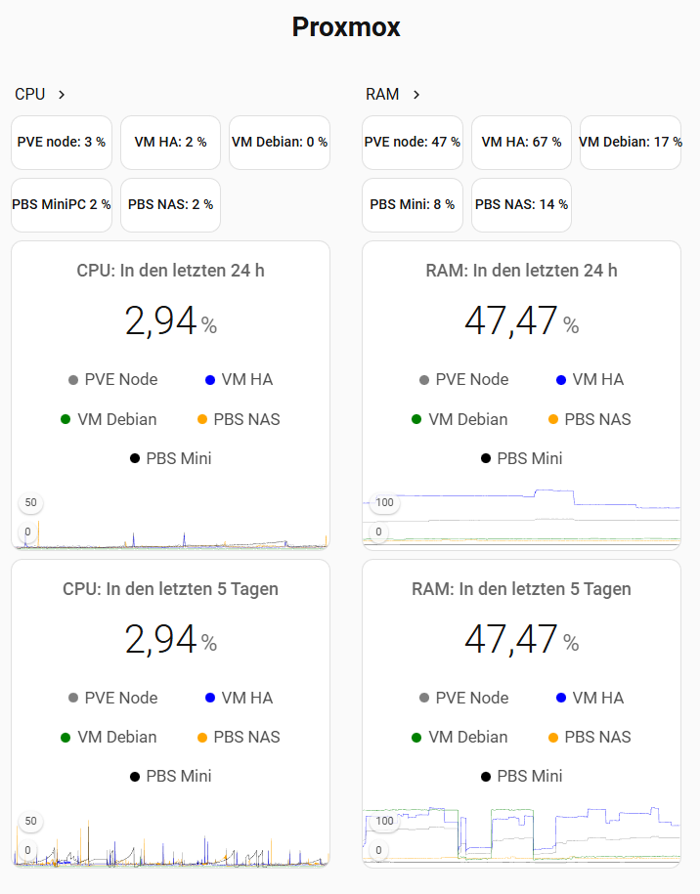700x894 pixels.
Task: Expand the RAM section chevron
Action: tap(416, 95)
